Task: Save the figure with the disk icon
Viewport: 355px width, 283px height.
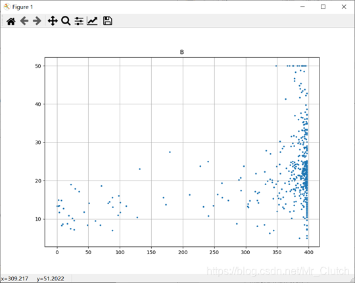Action: pos(108,20)
